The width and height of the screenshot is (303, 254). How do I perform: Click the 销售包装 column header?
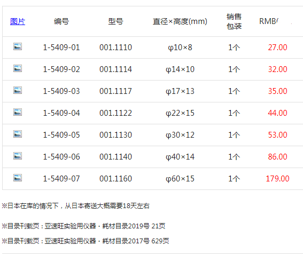click(x=234, y=21)
